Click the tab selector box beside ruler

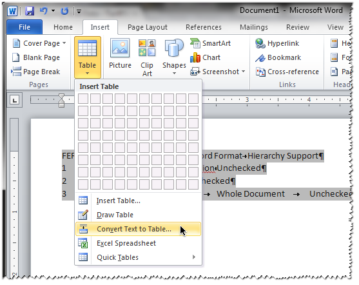15,100
